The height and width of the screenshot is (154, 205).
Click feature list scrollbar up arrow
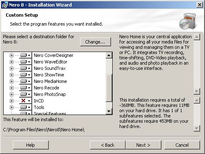(109, 55)
